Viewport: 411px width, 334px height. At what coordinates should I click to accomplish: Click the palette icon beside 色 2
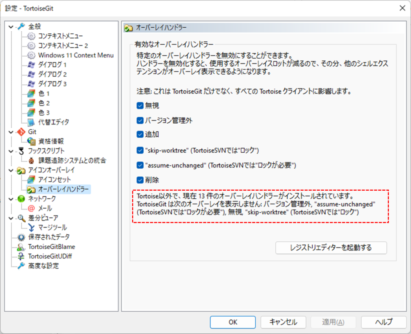[31, 103]
